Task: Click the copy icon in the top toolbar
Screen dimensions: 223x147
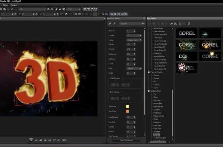Action: point(5,9)
